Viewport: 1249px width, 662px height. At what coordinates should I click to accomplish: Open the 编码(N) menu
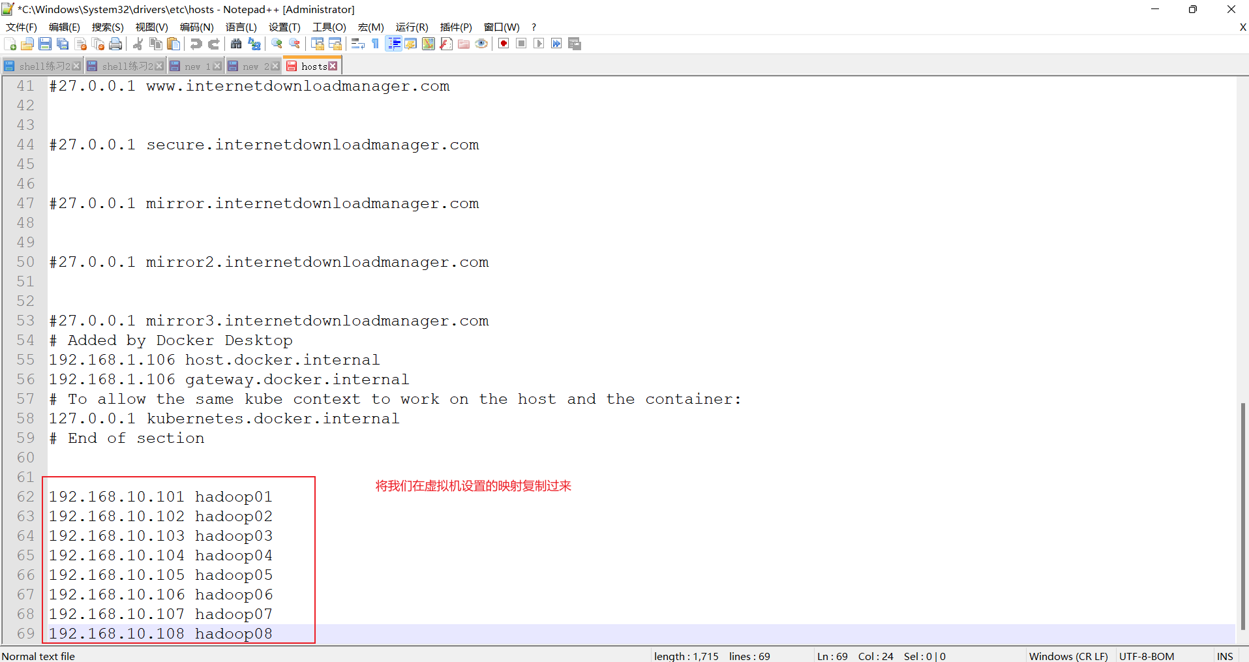[197, 27]
